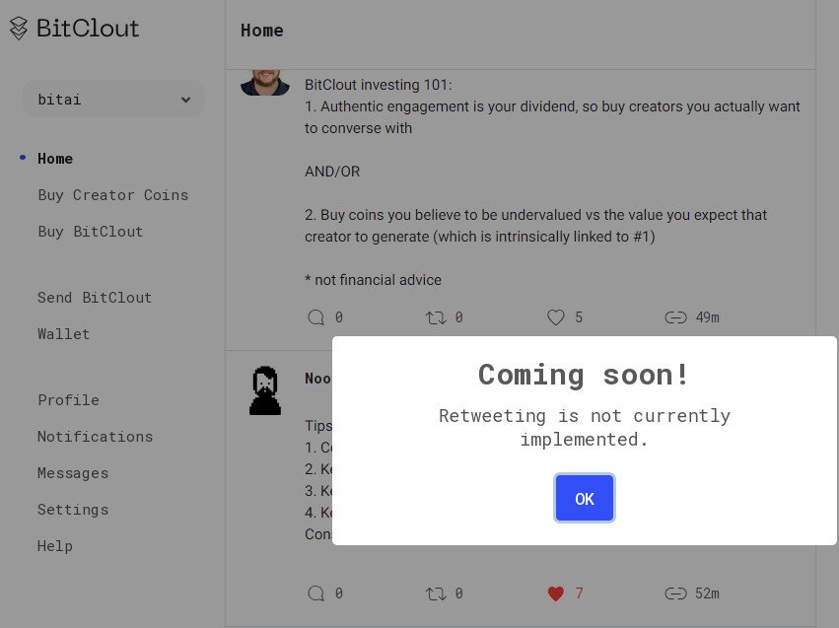This screenshot has height=628, width=839.
Task: Open the Profile page
Action: 68,400
